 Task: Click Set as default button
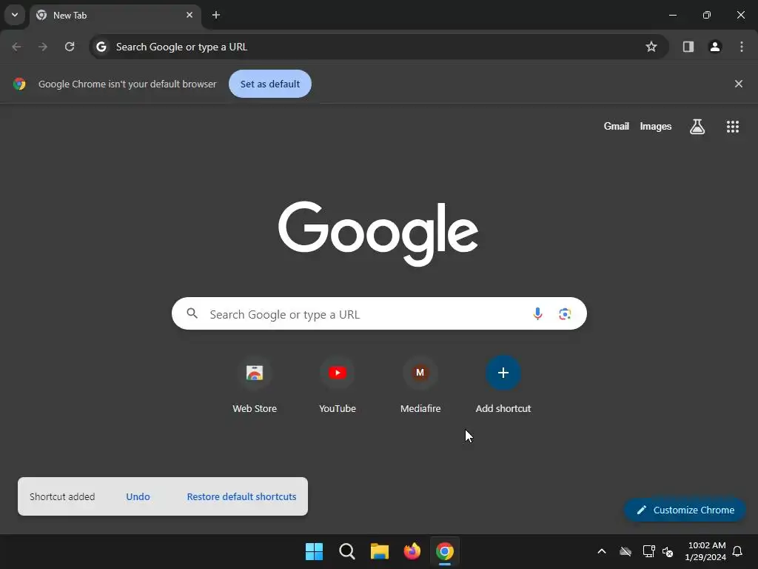[x=270, y=84]
